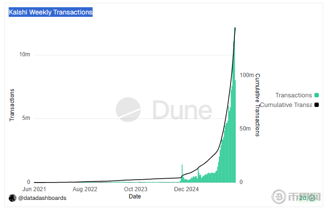Click the 100m right axis tick label
Viewport: 326px width, 210px height.
pyautogui.click(x=246, y=75)
